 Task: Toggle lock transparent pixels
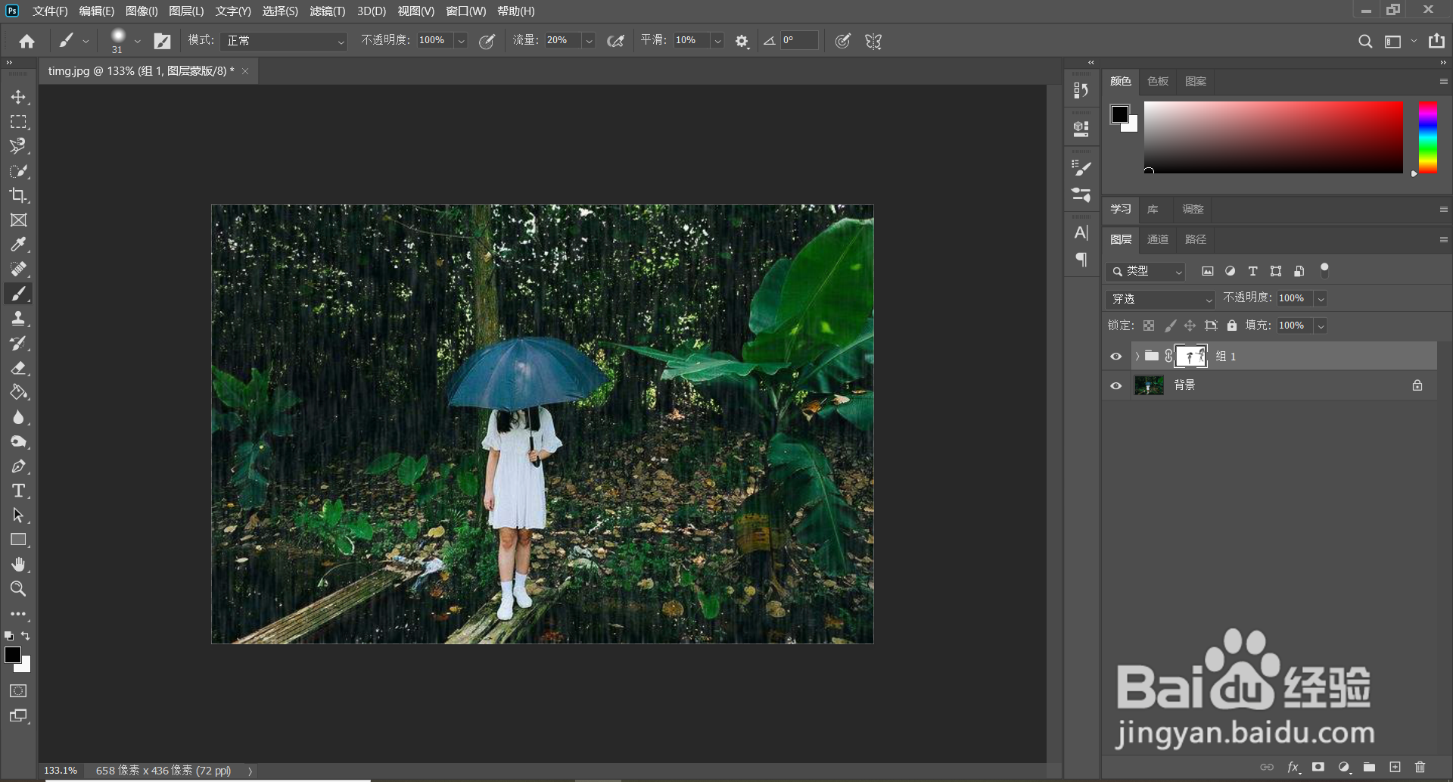1149,326
